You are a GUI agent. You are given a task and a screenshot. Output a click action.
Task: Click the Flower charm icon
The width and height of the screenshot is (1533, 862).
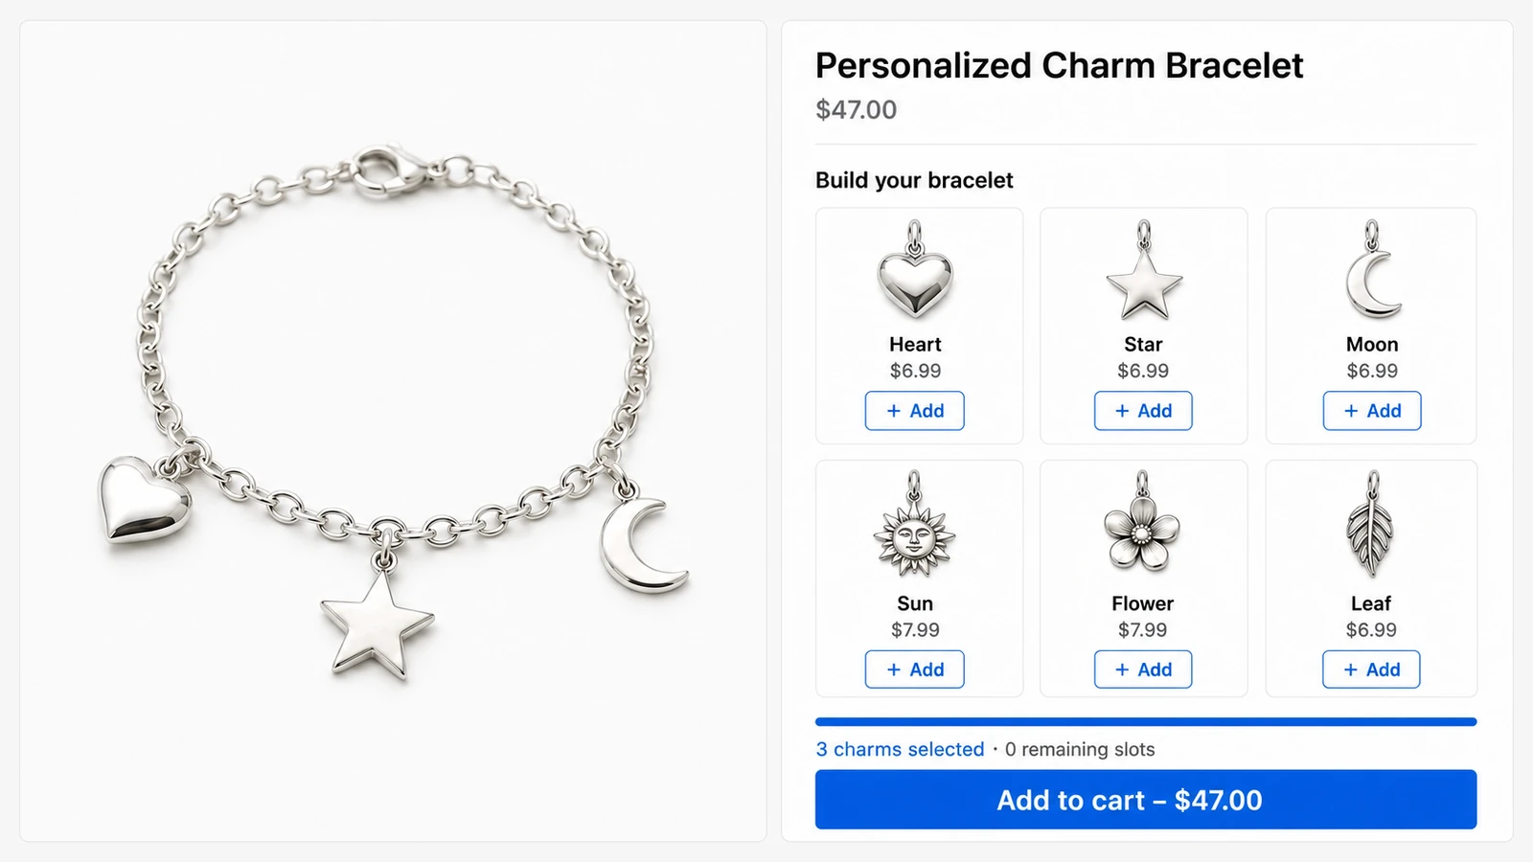coord(1142,523)
